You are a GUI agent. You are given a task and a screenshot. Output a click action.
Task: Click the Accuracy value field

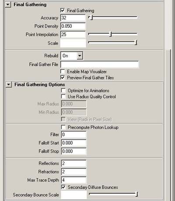(73, 18)
